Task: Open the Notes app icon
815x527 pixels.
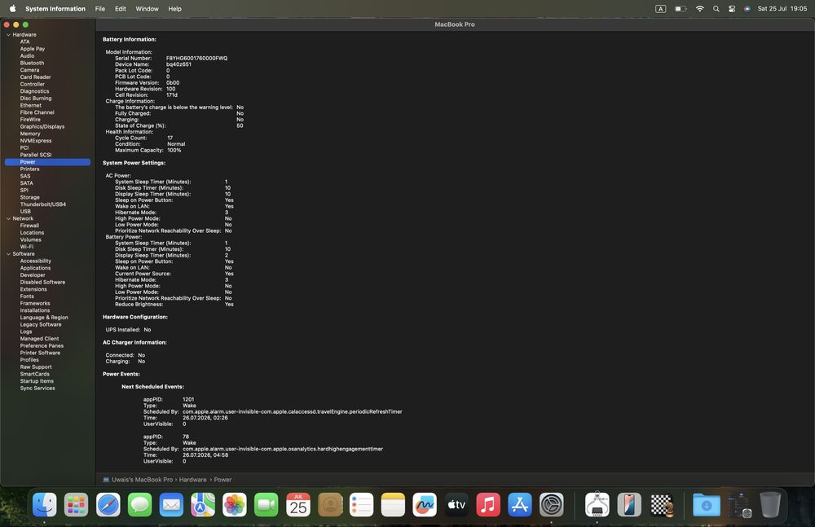Action: pyautogui.click(x=394, y=505)
